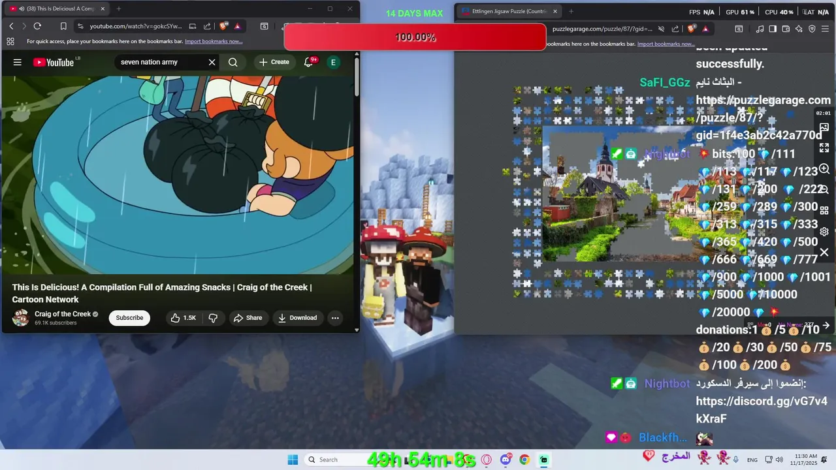
Task: Like the video with 1.5K likes
Action: [x=183, y=318]
